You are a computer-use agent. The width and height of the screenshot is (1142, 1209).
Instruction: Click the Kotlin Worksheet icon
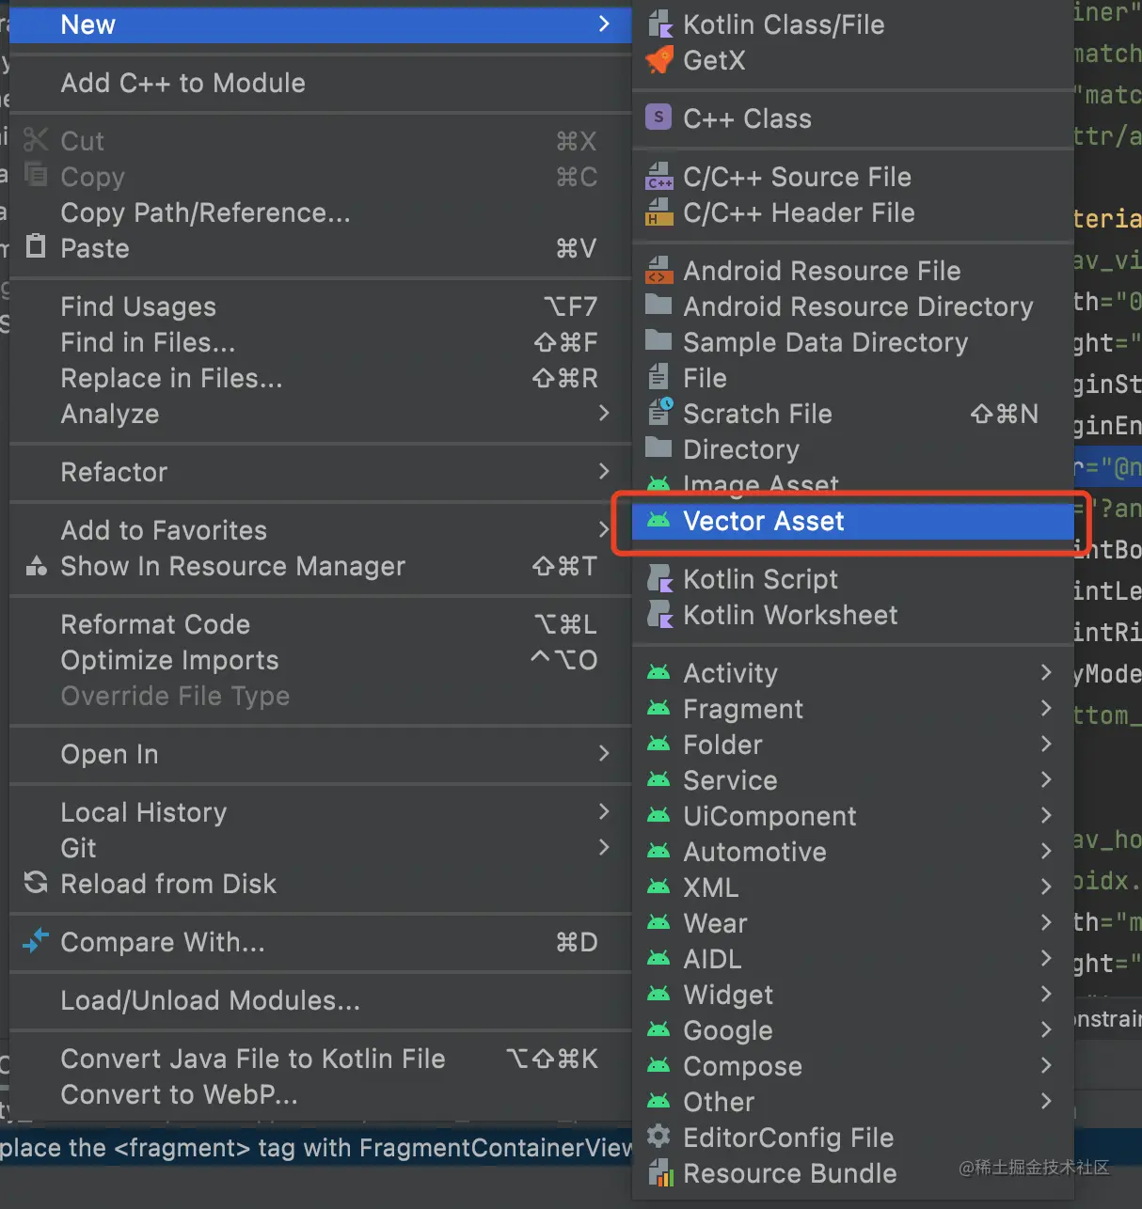(660, 615)
